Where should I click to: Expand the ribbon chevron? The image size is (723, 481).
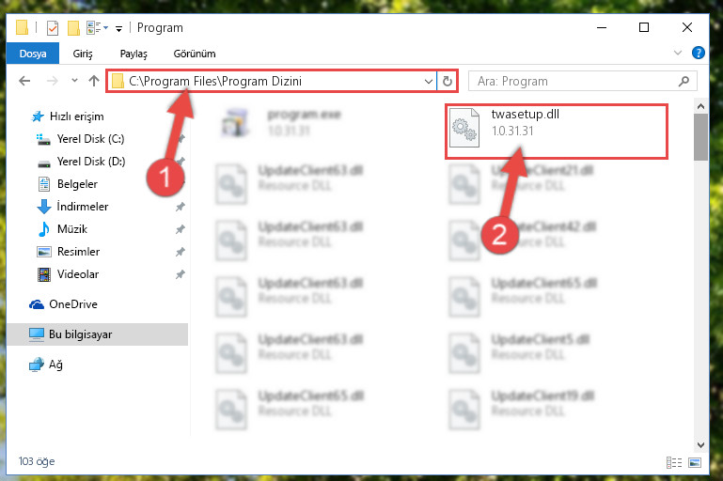pyautogui.click(x=678, y=53)
